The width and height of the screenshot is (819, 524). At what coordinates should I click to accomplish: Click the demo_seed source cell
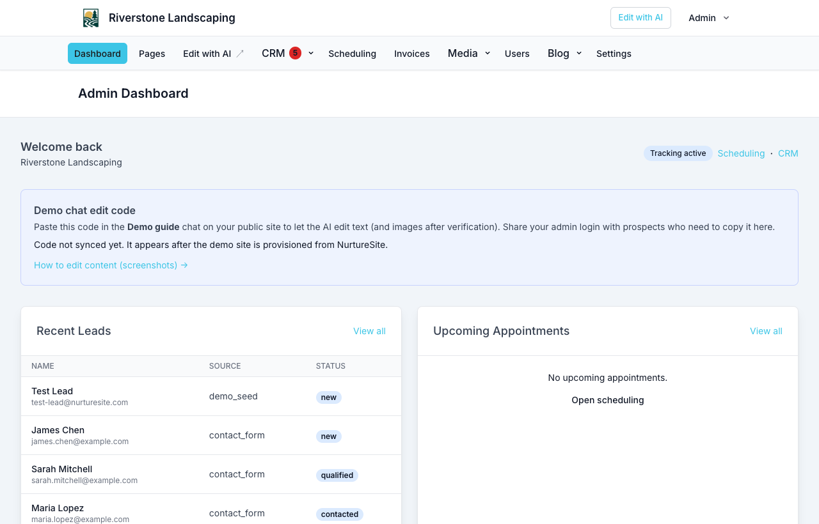coord(234,396)
